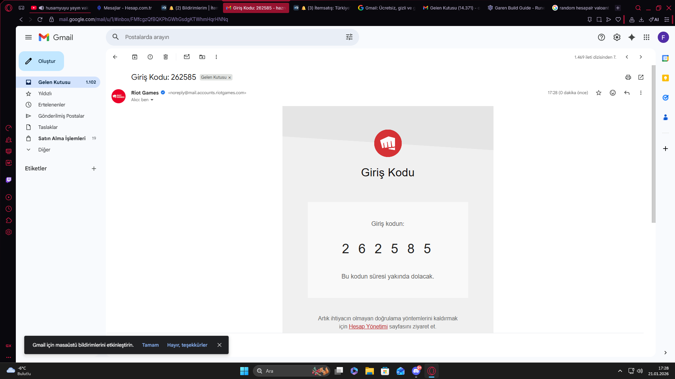This screenshot has width=675, height=379.
Task: Star the Riot Games message
Action: 599,93
